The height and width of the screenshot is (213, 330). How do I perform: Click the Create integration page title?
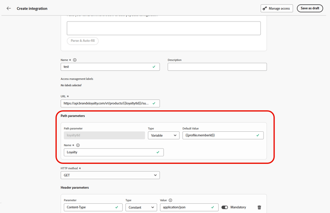[32, 8]
